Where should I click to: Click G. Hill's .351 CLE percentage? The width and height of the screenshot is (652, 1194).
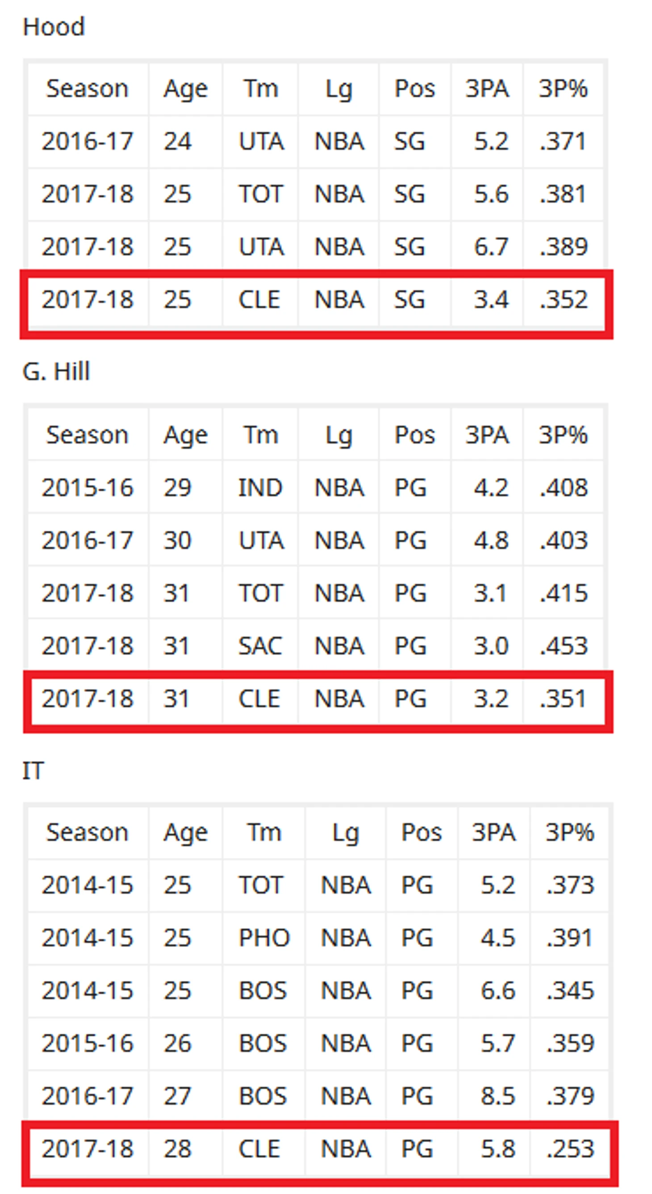564,698
